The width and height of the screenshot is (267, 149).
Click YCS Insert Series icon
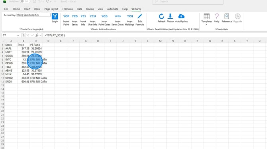[x=75, y=16]
